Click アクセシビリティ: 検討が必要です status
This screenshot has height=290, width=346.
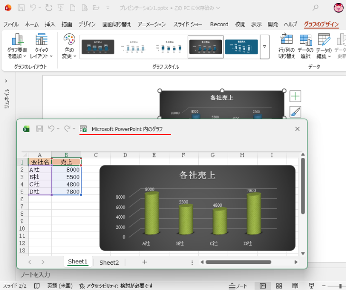116,286
